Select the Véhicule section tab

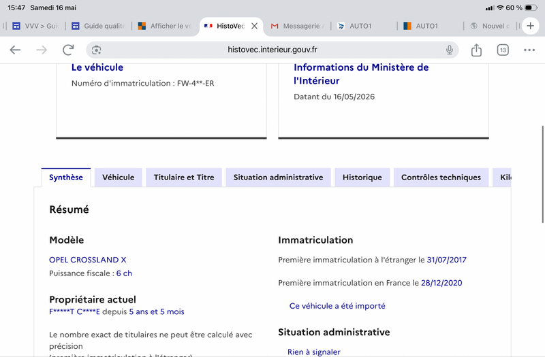point(118,177)
